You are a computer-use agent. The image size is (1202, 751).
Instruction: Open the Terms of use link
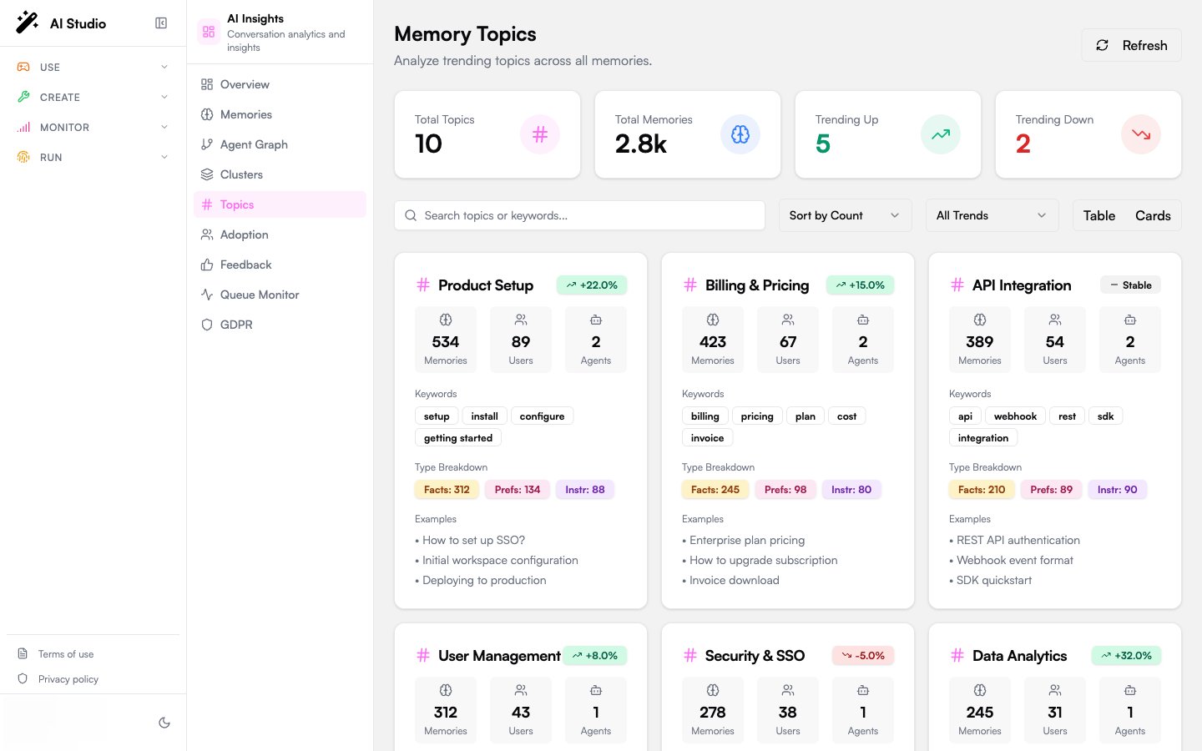66,654
